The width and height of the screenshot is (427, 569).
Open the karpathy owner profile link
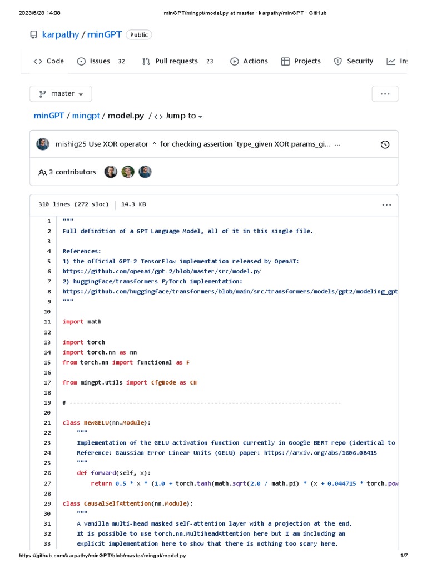[x=61, y=35]
